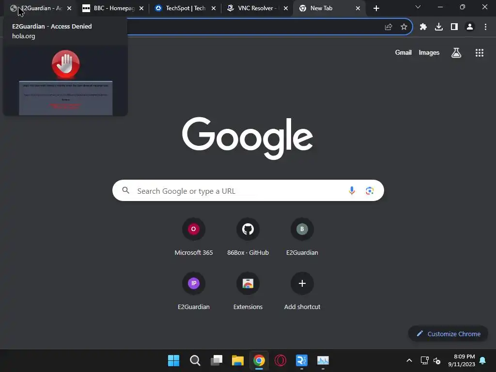Focus the Search Google or type a URL box

click(248, 190)
